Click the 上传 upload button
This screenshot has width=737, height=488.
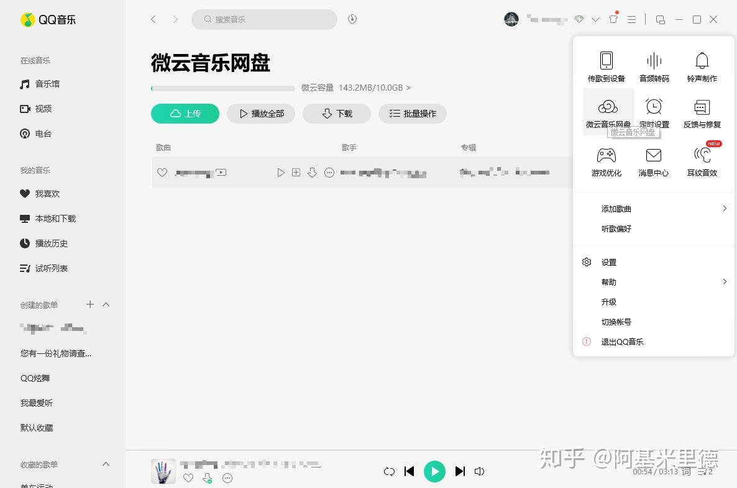[x=185, y=114]
